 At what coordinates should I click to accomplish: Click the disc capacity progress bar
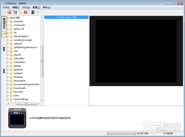point(121,134)
